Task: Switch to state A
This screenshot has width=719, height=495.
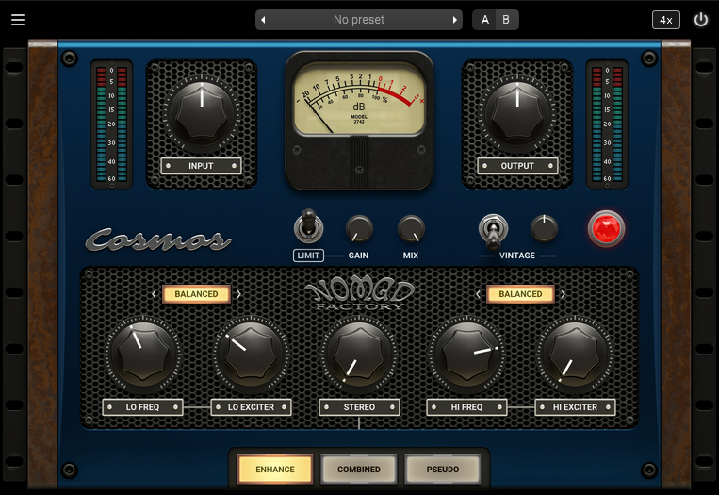Action: click(x=484, y=20)
